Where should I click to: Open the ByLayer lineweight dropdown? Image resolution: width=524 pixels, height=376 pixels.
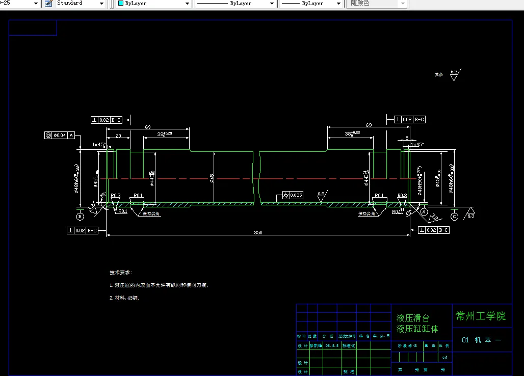pyautogui.click(x=338, y=4)
